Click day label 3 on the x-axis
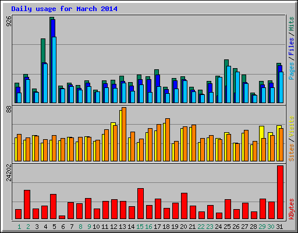Viewport: 298px width, 233px height. [37, 227]
